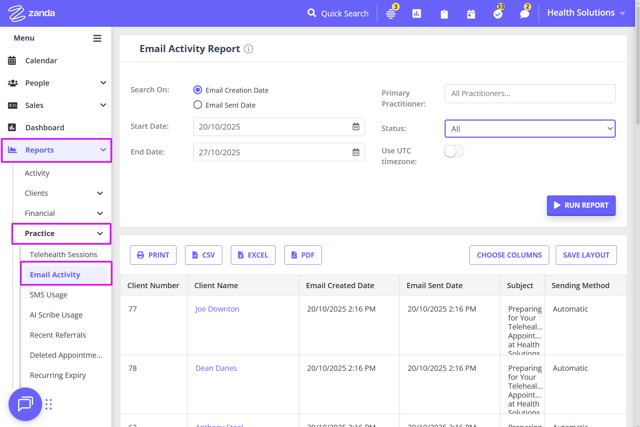Open the Status dropdown

coord(529,129)
